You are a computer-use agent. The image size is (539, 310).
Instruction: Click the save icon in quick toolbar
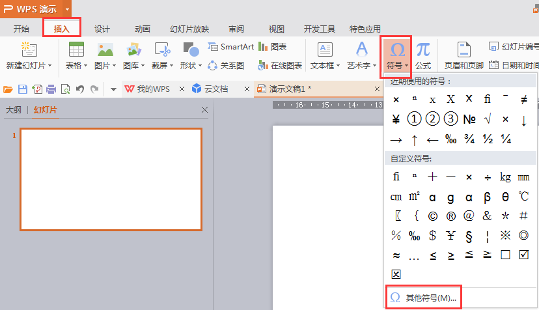[x=23, y=89]
